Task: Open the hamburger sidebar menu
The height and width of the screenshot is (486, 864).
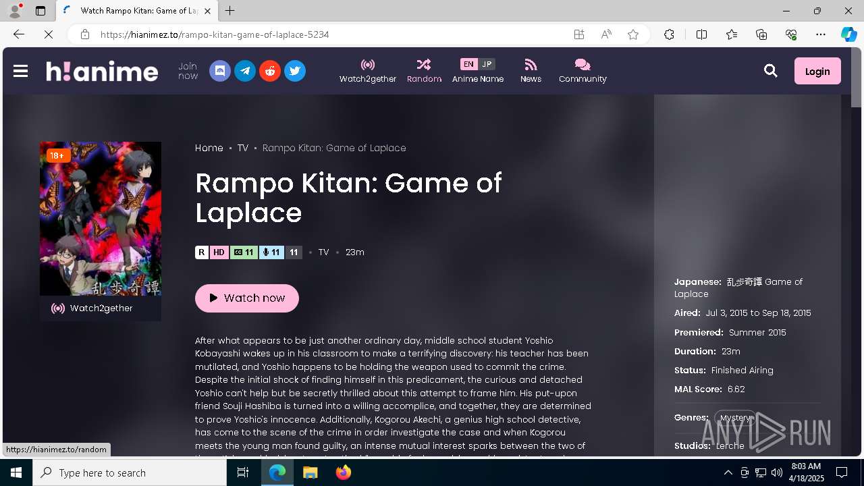Action: [20, 71]
